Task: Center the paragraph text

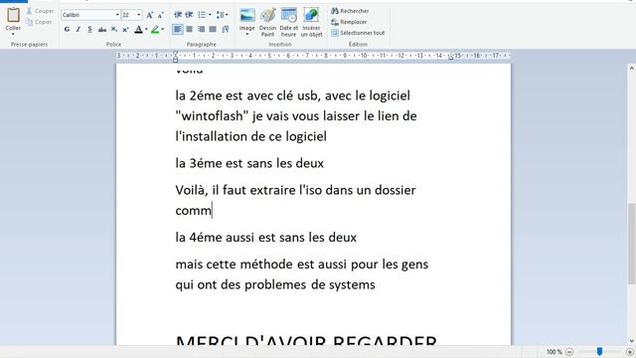Action: coord(190,29)
